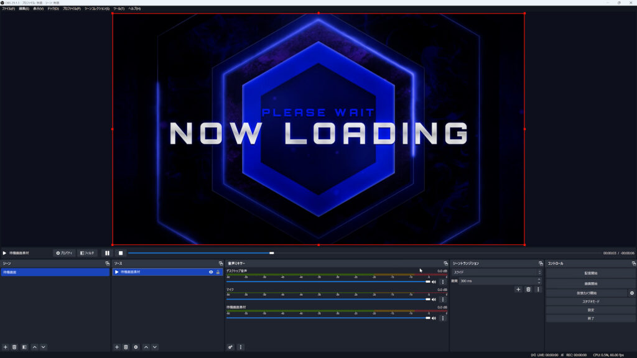637x358 pixels.
Task: Open source properties gear in Sources panel
Action: point(136,347)
